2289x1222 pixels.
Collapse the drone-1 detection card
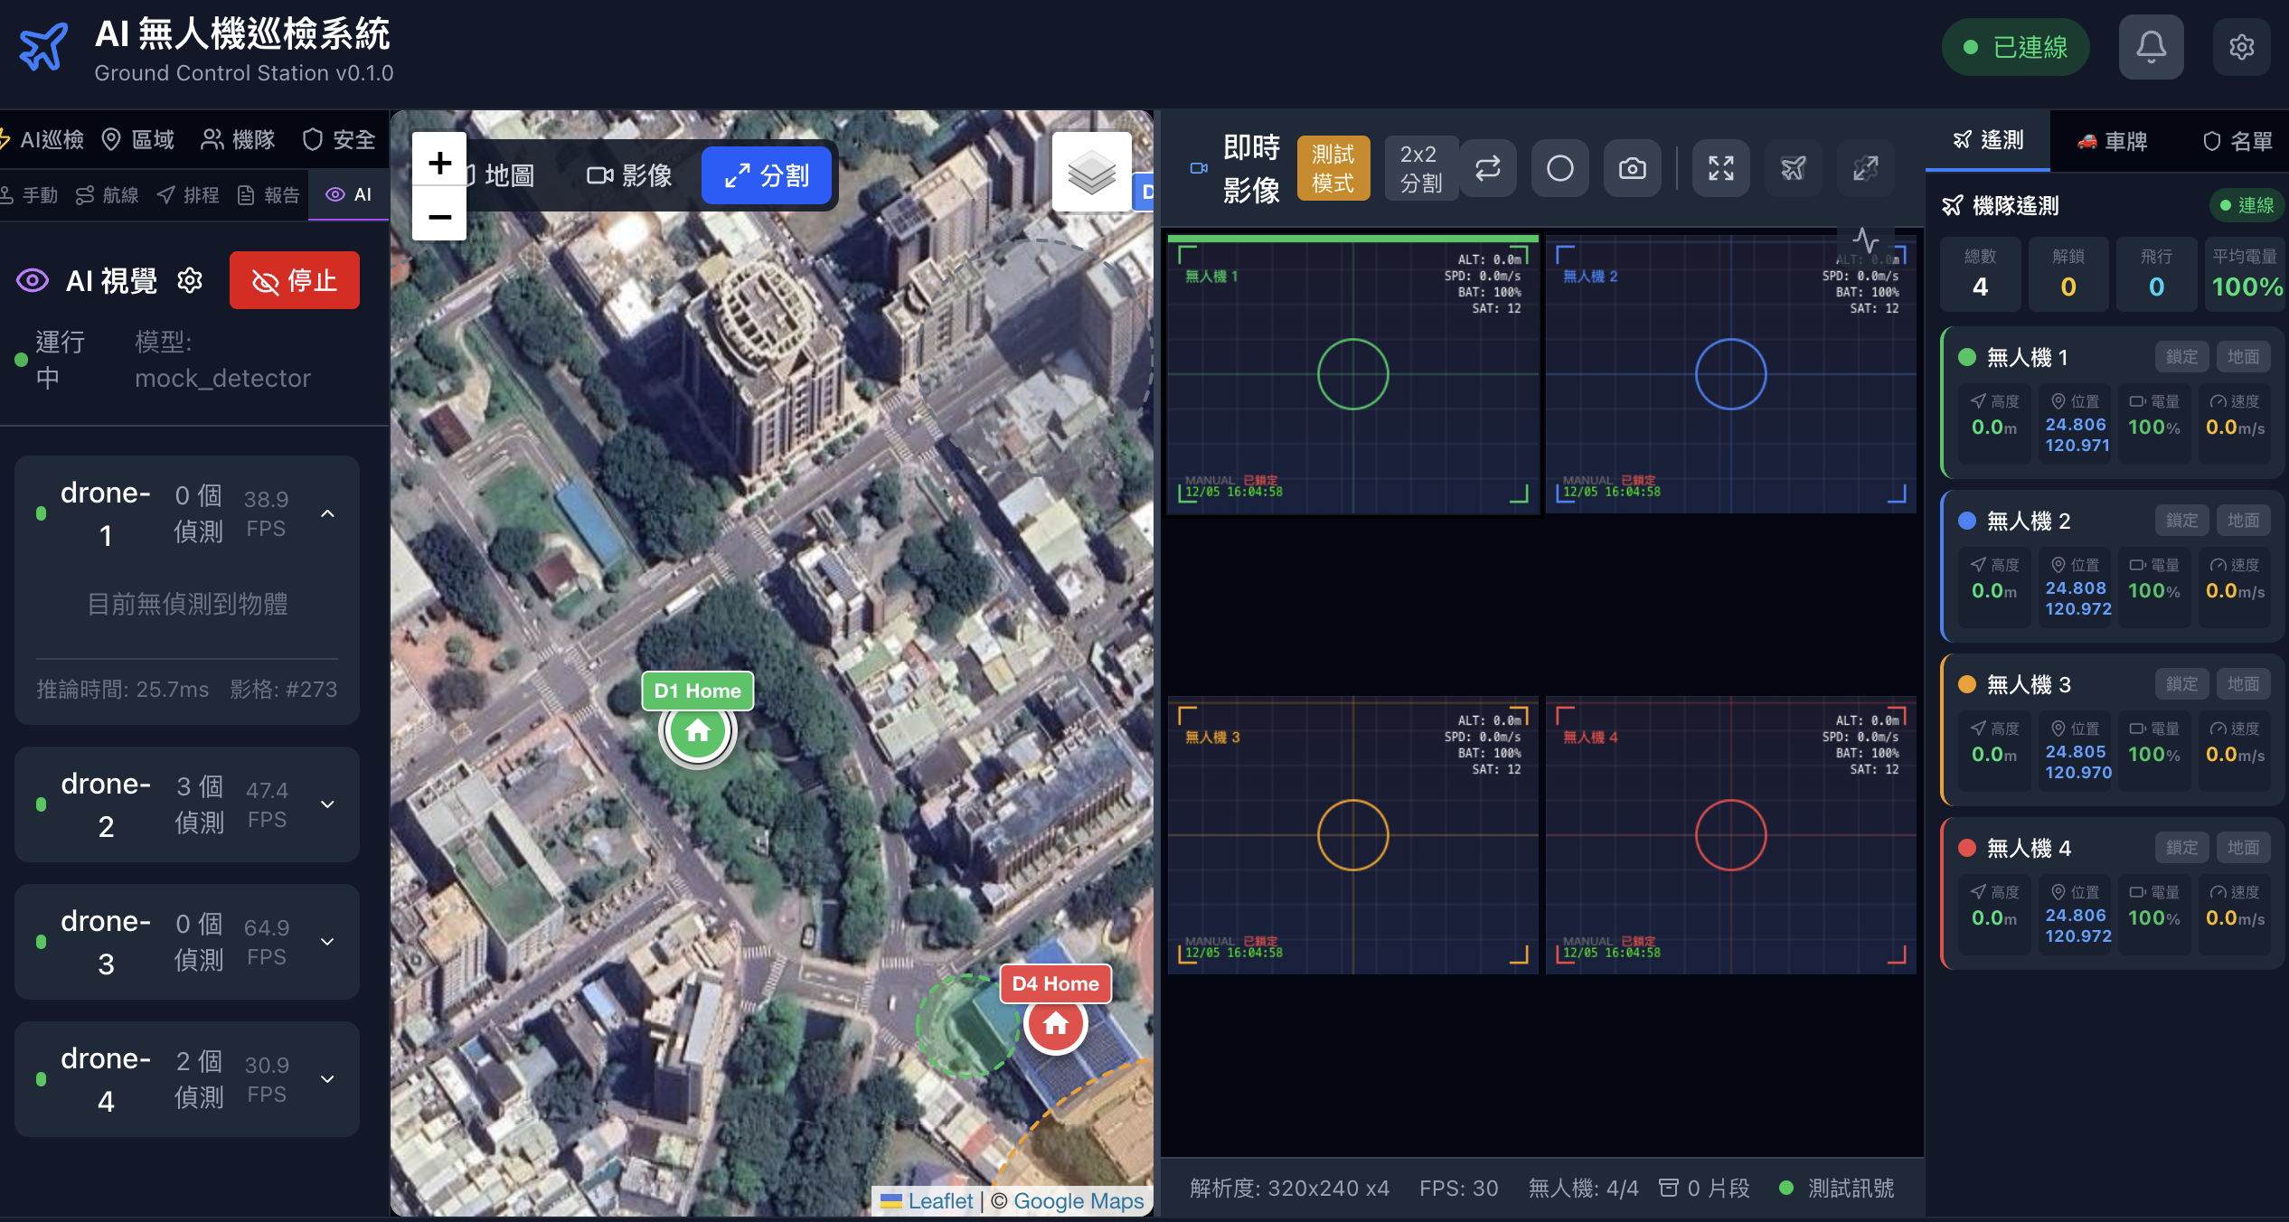pos(328,513)
